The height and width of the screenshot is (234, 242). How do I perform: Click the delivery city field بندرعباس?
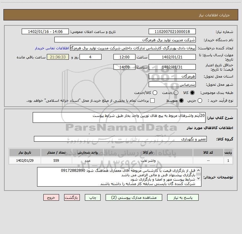coord(172,84)
